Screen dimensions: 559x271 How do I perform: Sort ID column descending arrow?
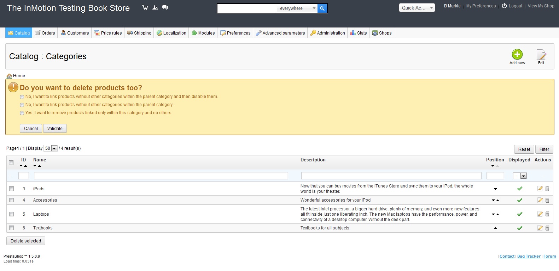point(21,166)
